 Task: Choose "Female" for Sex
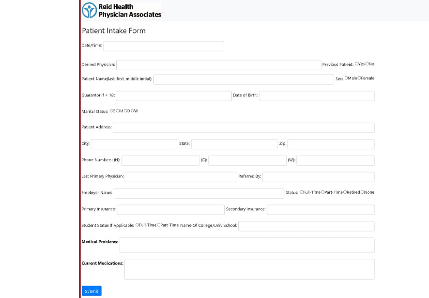(359, 78)
